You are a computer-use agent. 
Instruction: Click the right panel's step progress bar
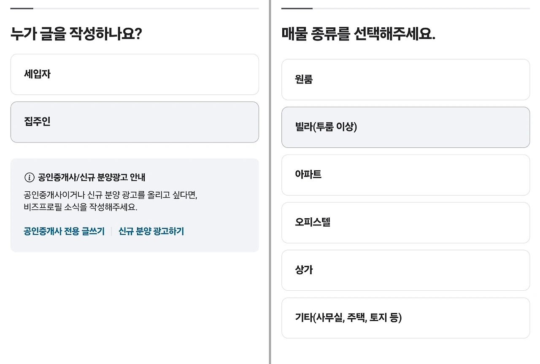405,8
